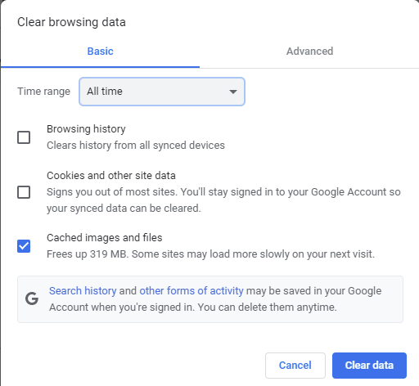Check Cookies and other site data box
419x386 pixels.
[24, 192]
